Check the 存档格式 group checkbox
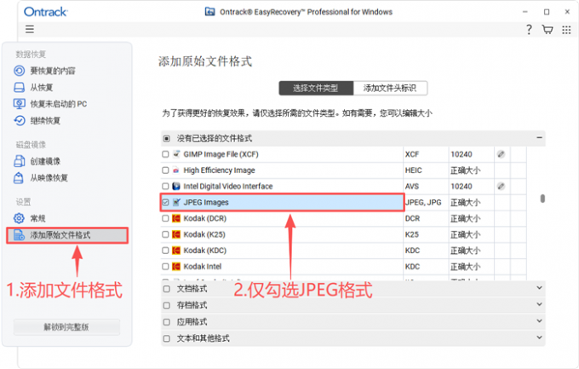The width and height of the screenshot is (579, 369). (x=167, y=305)
